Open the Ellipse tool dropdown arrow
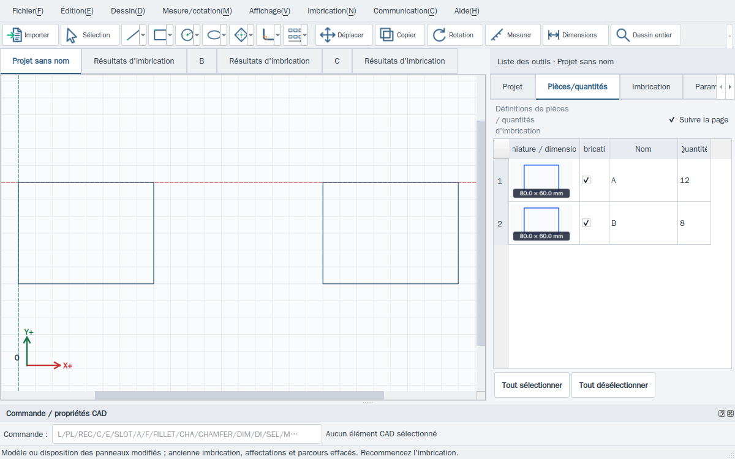 pyautogui.click(x=224, y=35)
